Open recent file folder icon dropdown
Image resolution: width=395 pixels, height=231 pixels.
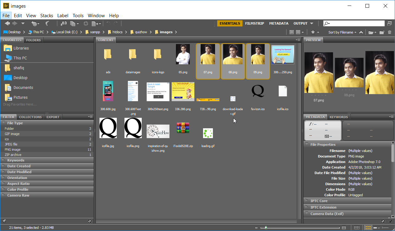[x=372, y=32]
